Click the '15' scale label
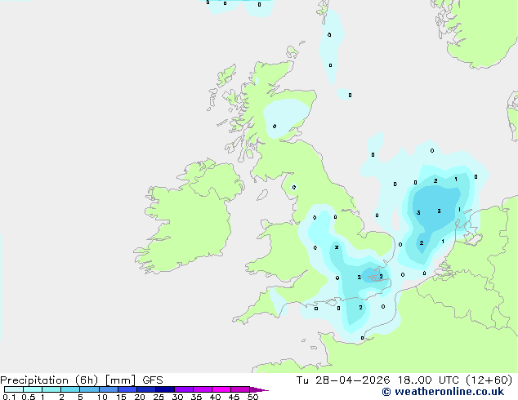The width and height of the screenshot is (518, 400). point(121,397)
